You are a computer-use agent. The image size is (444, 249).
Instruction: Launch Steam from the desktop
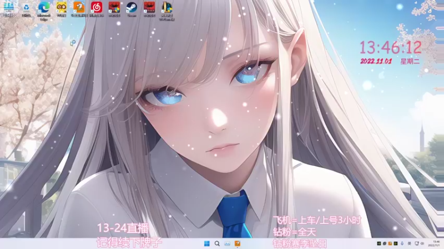point(132,9)
